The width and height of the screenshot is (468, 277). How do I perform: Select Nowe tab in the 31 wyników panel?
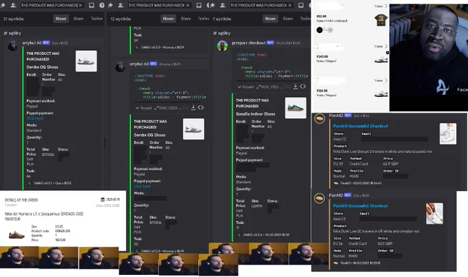[x=61, y=19]
